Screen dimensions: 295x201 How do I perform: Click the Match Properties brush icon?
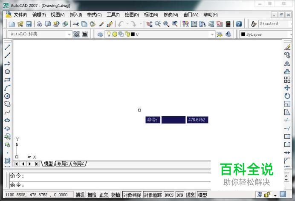click(101, 24)
